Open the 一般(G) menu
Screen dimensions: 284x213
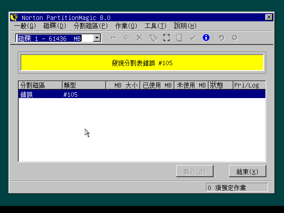click(25, 26)
